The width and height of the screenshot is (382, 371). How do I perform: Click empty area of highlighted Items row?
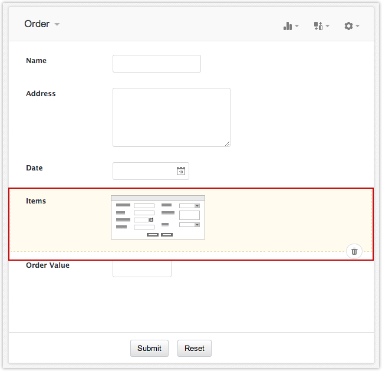283,218
